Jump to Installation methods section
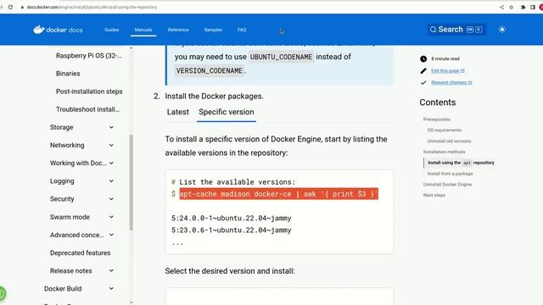Screen dimensions: 543x305 pyautogui.click(x=444, y=152)
